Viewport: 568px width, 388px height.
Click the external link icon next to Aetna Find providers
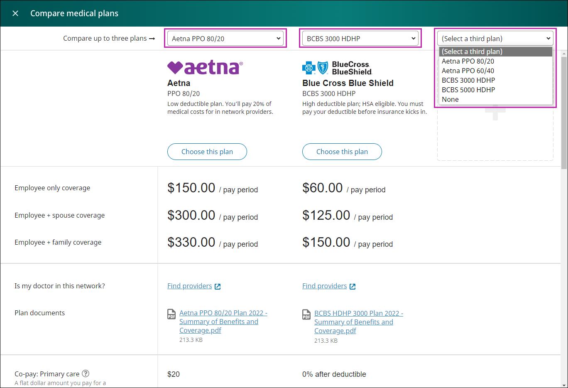point(218,286)
